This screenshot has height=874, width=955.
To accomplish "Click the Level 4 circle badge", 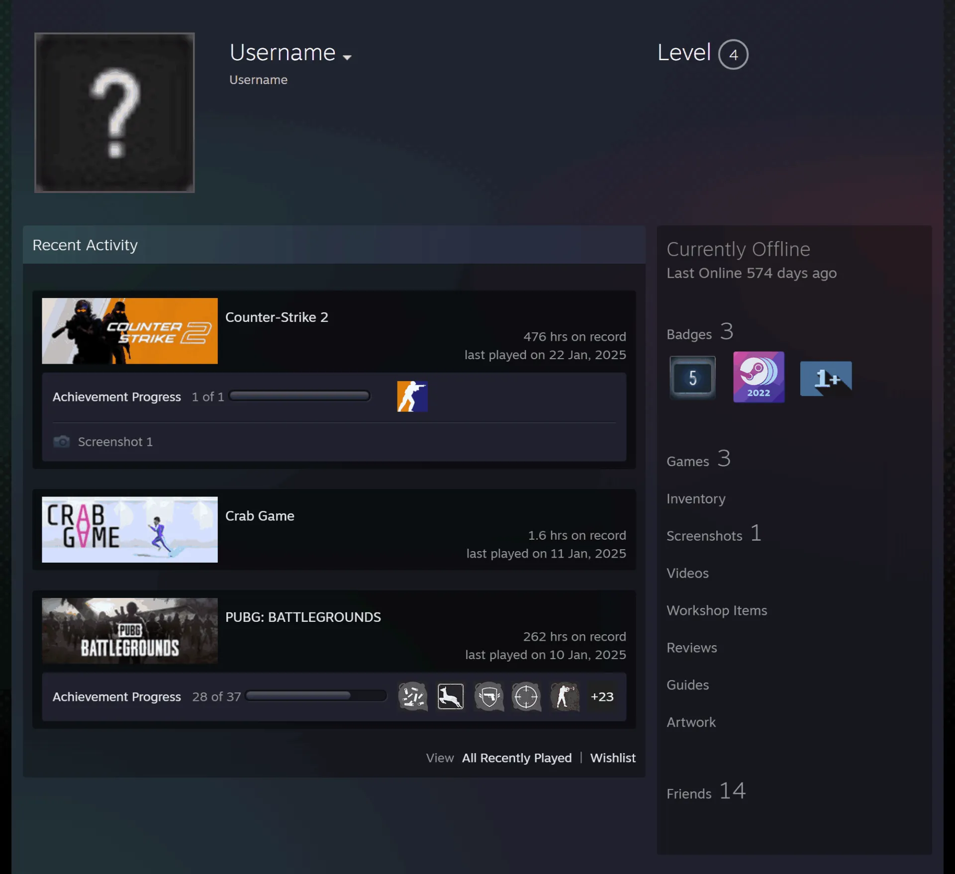I will 733,54.
